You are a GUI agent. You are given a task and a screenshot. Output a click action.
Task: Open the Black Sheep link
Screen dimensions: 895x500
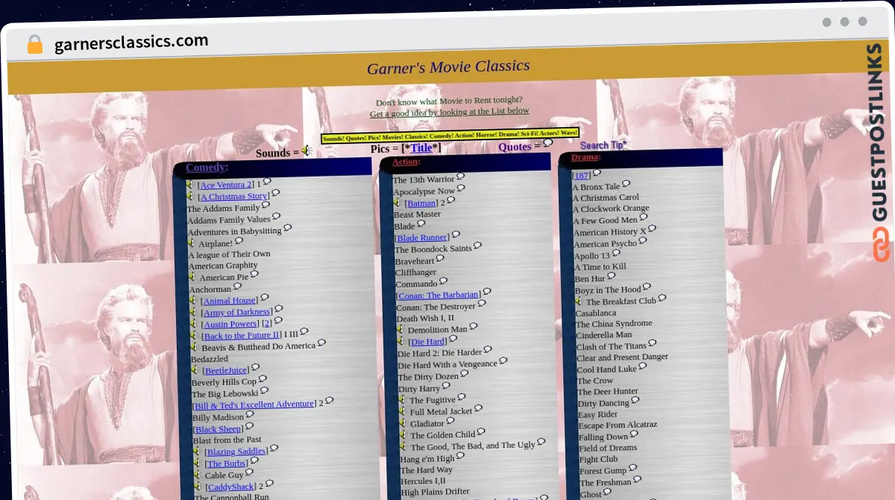[x=218, y=429]
